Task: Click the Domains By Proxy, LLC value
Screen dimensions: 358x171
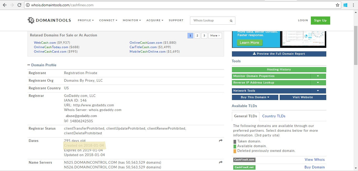Action: pyautogui.click(x=83, y=80)
